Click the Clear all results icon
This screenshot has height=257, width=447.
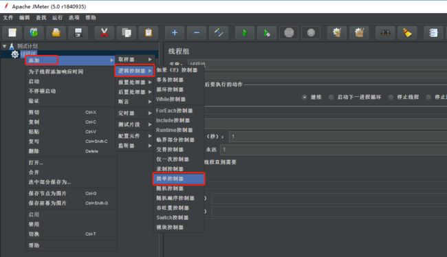359,33
